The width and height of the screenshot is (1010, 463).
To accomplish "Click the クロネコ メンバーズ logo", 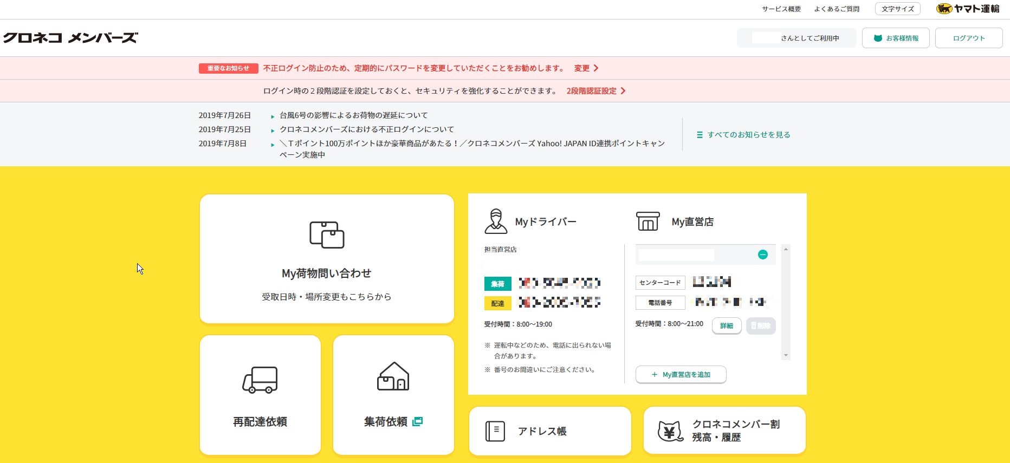I will pos(70,38).
